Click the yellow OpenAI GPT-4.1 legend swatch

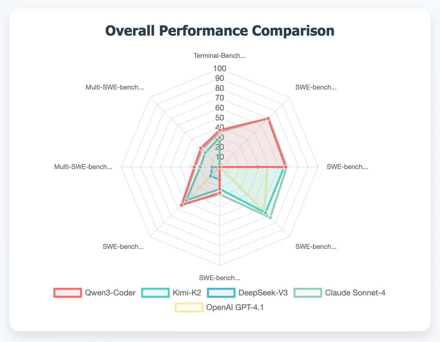[x=189, y=307]
